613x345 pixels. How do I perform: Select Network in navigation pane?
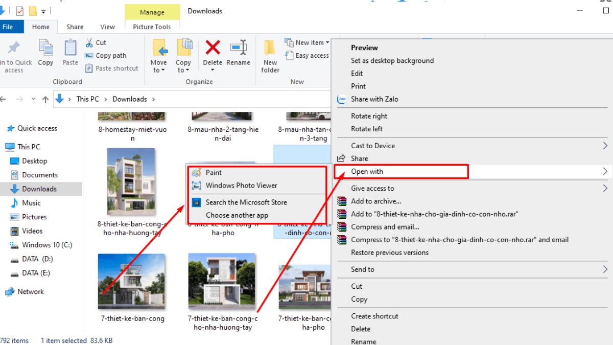point(31,291)
